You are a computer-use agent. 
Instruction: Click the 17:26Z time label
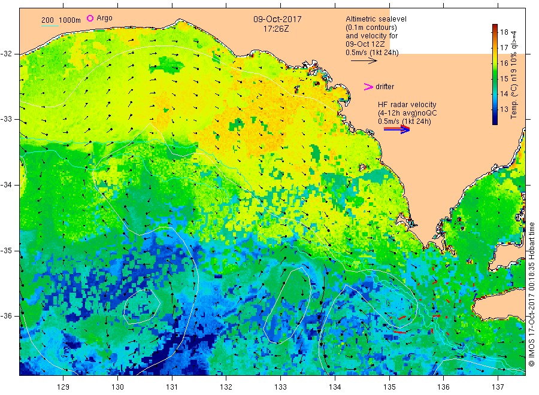click(x=276, y=29)
